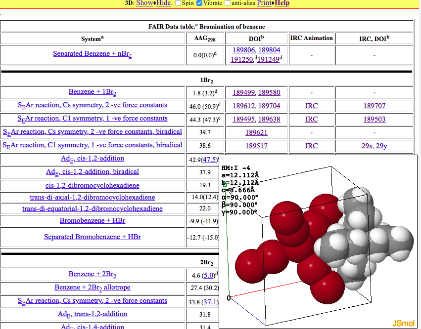Image resolution: width=421 pixels, height=329 pixels.
Task: Click the Show link for 3D
Action: tap(144, 3)
